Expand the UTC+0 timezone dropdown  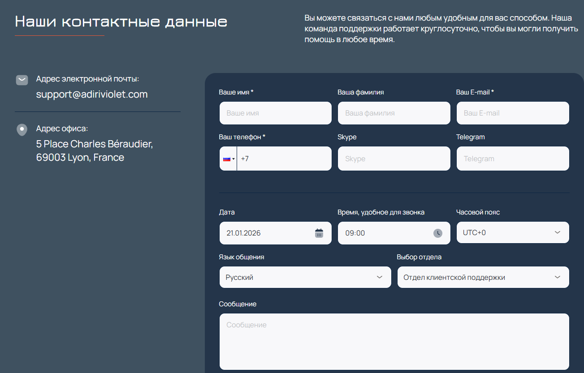tap(557, 232)
